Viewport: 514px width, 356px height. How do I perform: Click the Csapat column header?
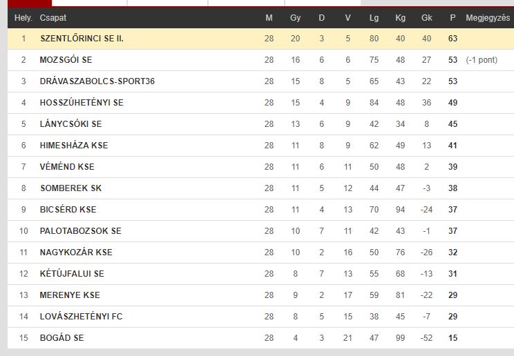pyautogui.click(x=53, y=18)
